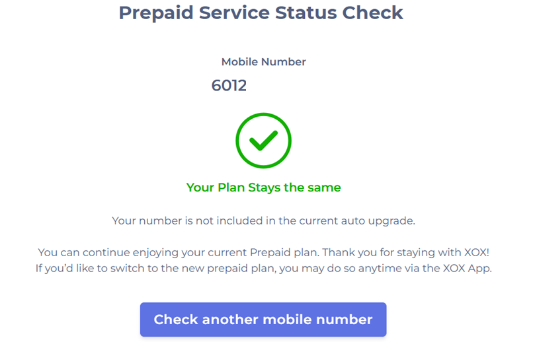
Task: Click the auto upgrade not included sentence
Action: [263, 221]
